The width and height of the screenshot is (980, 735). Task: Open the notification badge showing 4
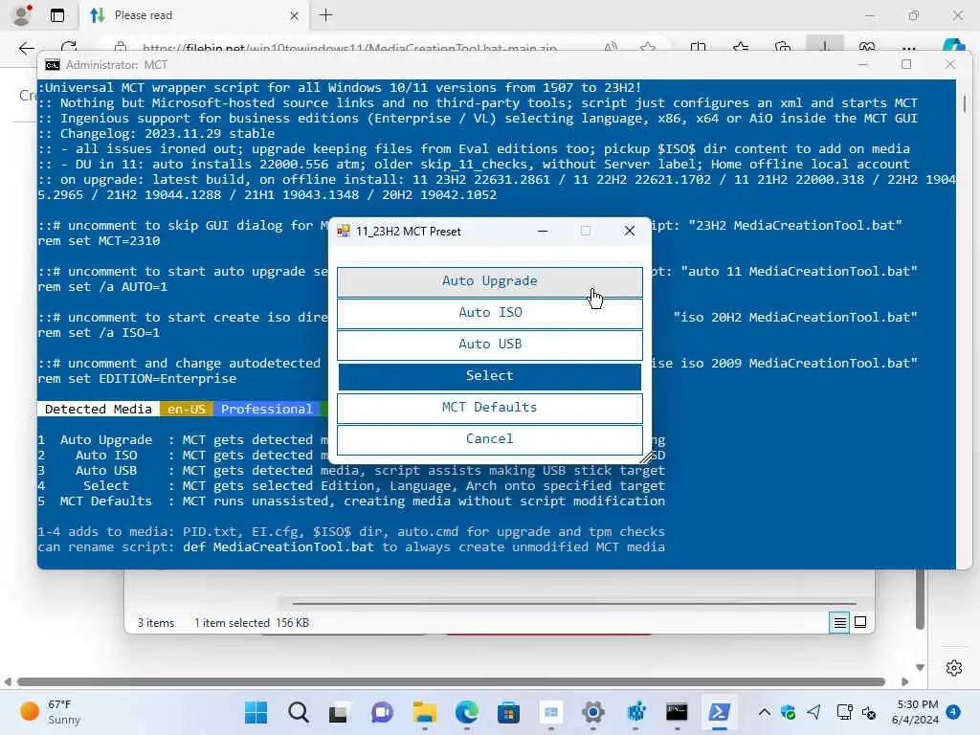(x=953, y=711)
